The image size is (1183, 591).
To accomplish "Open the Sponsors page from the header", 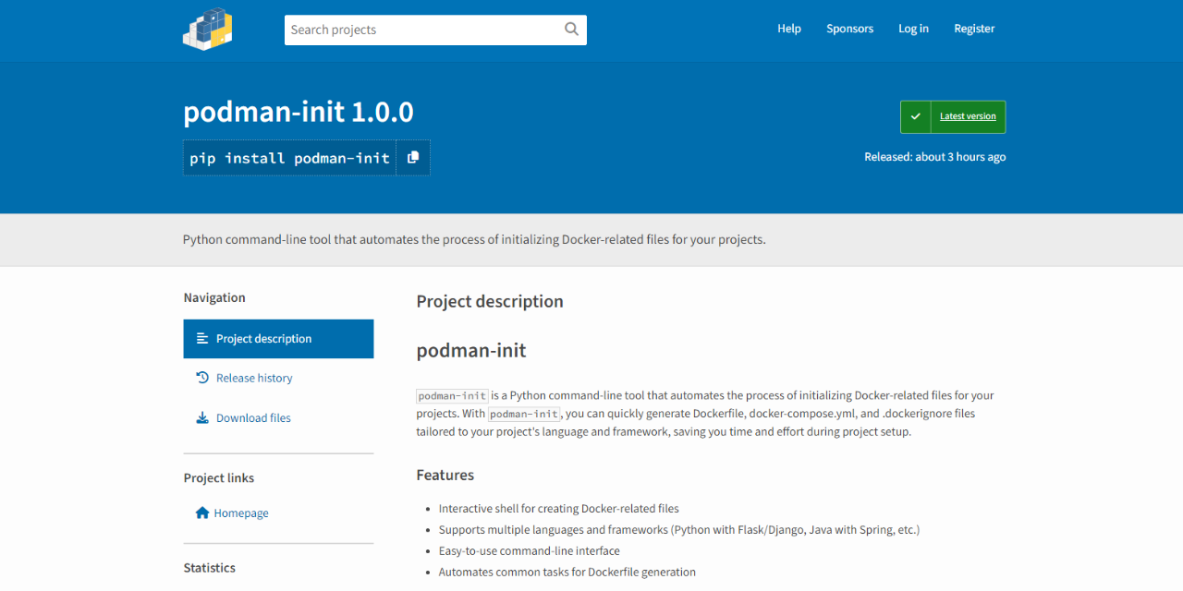I will click(849, 29).
